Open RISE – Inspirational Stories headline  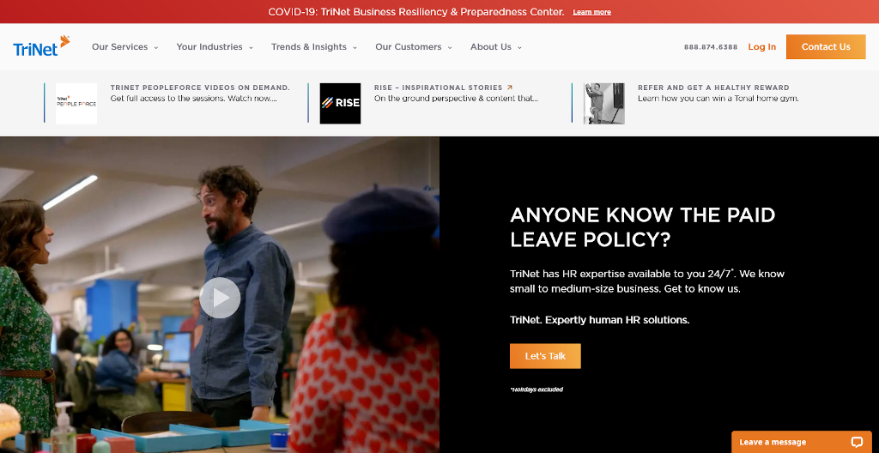coord(439,88)
